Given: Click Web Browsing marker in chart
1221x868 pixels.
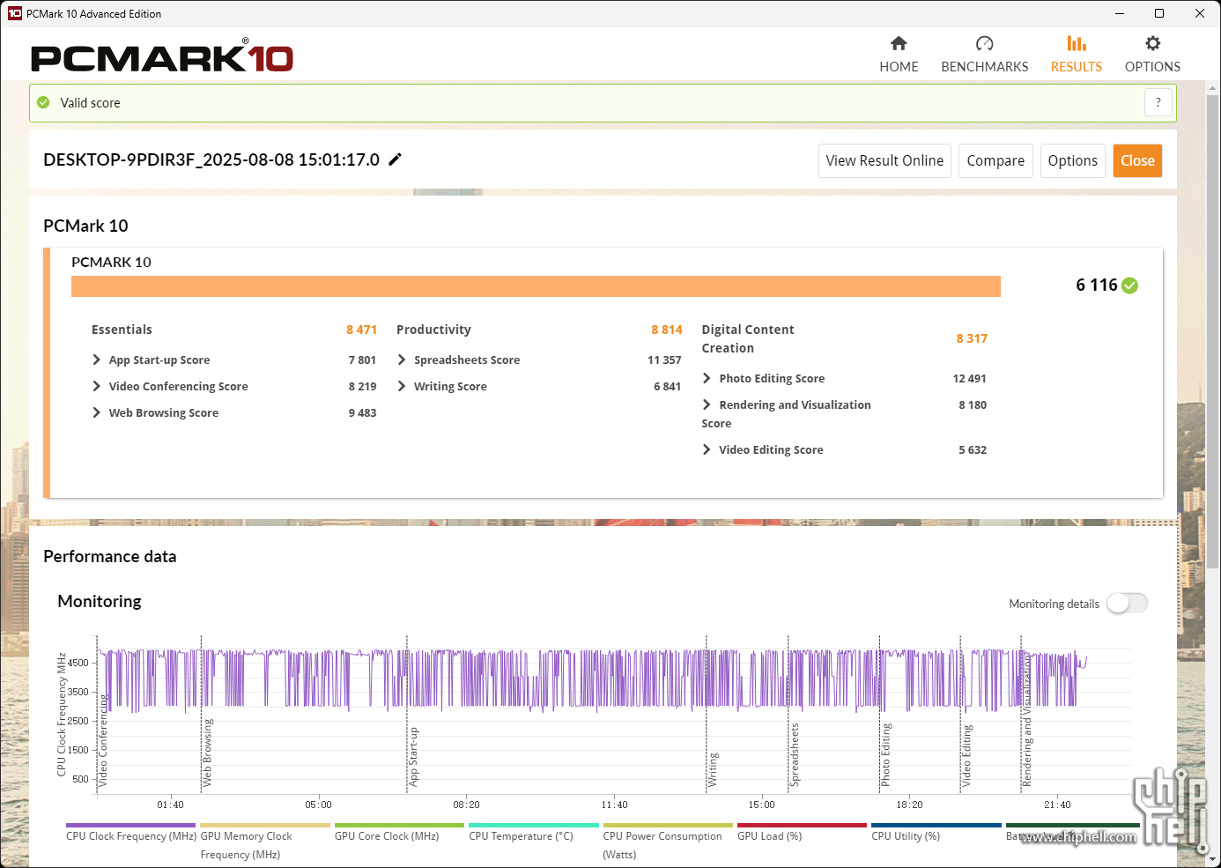Looking at the screenshot, I should 208,753.
